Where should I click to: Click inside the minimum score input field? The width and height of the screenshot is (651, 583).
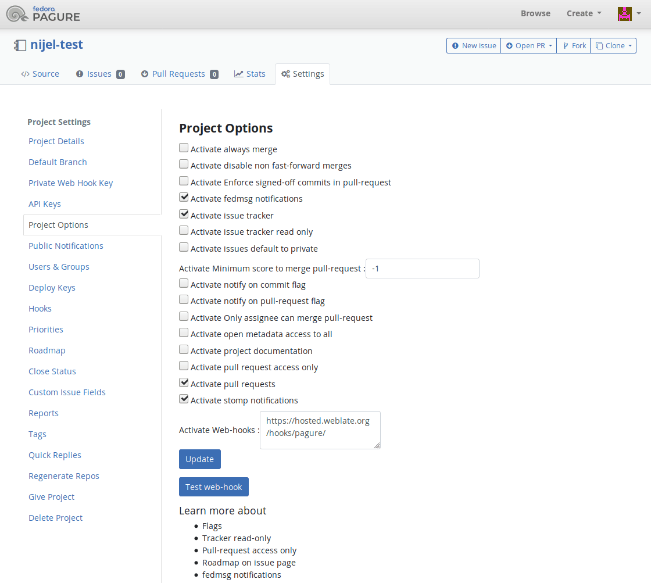tap(422, 268)
